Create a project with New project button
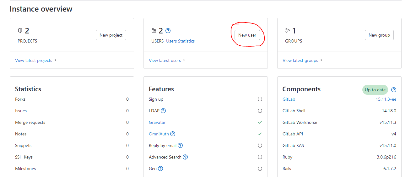The height and width of the screenshot is (177, 411). (x=111, y=35)
